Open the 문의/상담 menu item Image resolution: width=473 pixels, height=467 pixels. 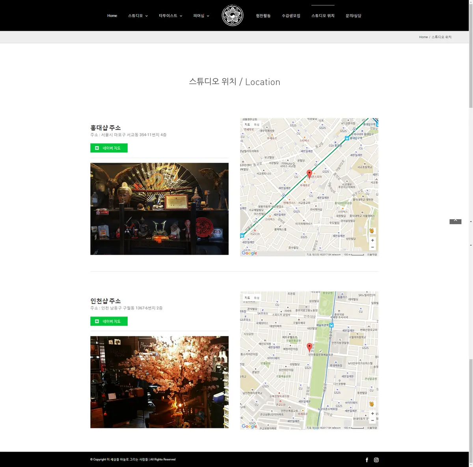pos(354,16)
